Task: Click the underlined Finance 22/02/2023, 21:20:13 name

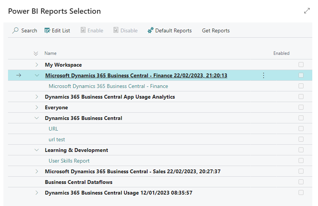Action: coord(136,75)
